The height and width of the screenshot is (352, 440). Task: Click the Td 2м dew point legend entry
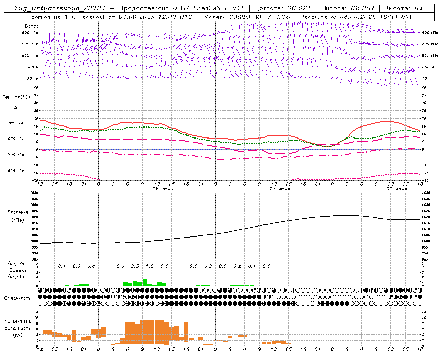[x=16, y=123]
